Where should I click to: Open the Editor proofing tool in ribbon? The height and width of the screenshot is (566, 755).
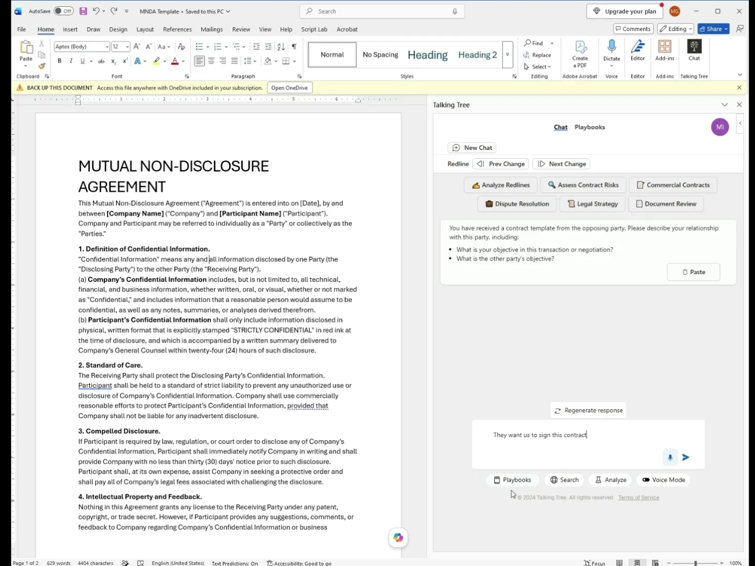coord(638,51)
